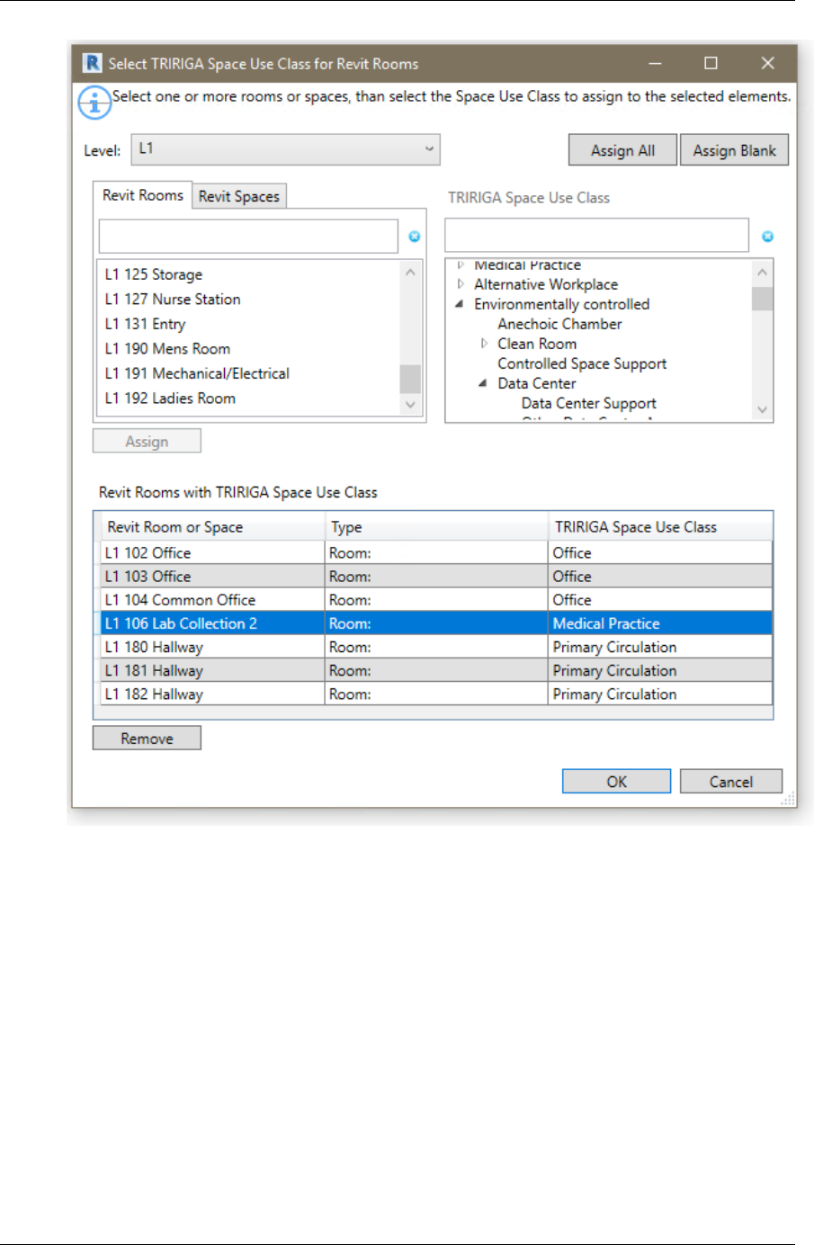The image size is (814, 1245).
Task: Click the Assign All button
Action: click(x=622, y=150)
